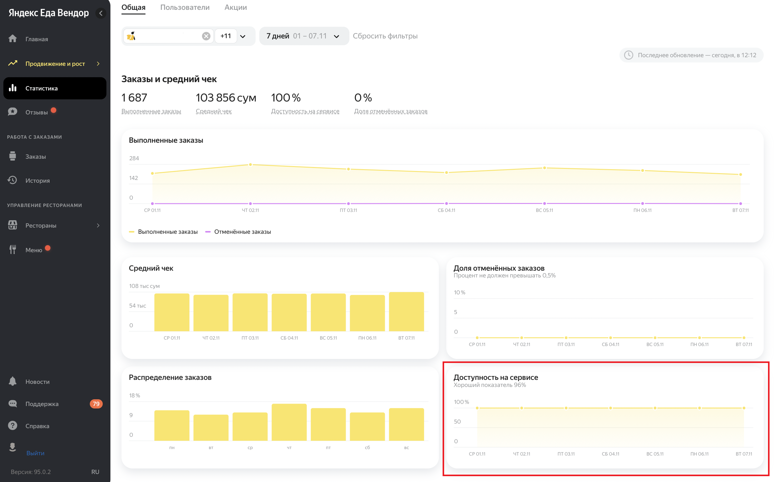The image size is (784, 482).
Task: Remove the selected restaurant with the X
Action: pos(206,36)
